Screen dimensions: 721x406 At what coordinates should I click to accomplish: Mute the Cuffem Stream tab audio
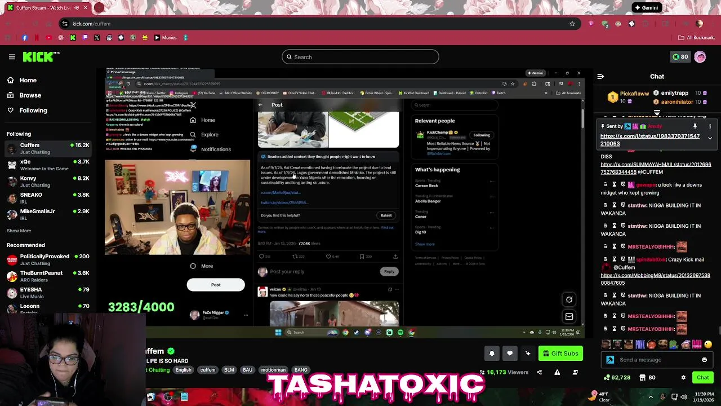pos(76,8)
